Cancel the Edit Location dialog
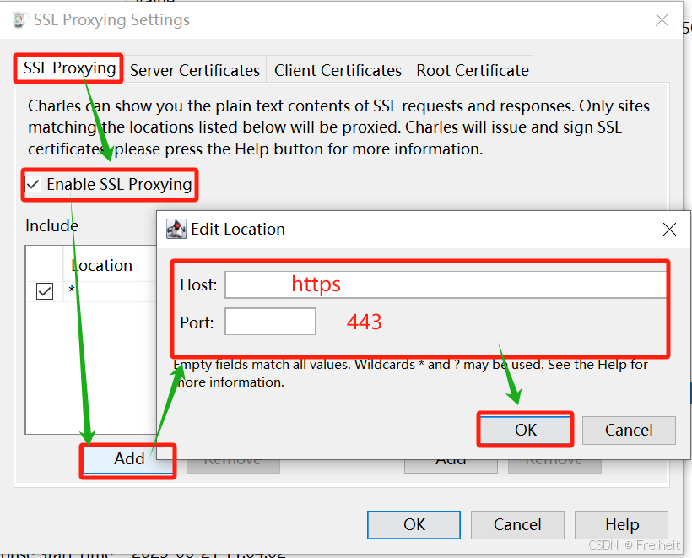This screenshot has width=692, height=558. tap(629, 430)
